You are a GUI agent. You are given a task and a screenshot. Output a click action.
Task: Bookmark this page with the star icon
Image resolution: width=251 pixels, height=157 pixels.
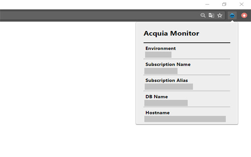(x=220, y=15)
